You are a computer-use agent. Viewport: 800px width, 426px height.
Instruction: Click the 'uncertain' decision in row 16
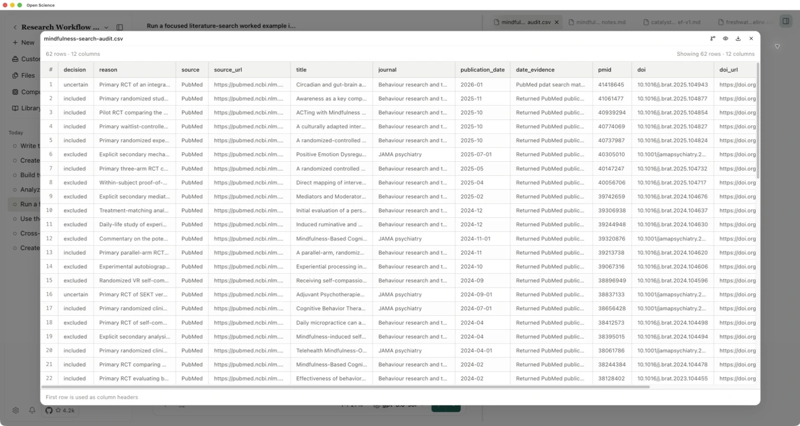click(76, 295)
